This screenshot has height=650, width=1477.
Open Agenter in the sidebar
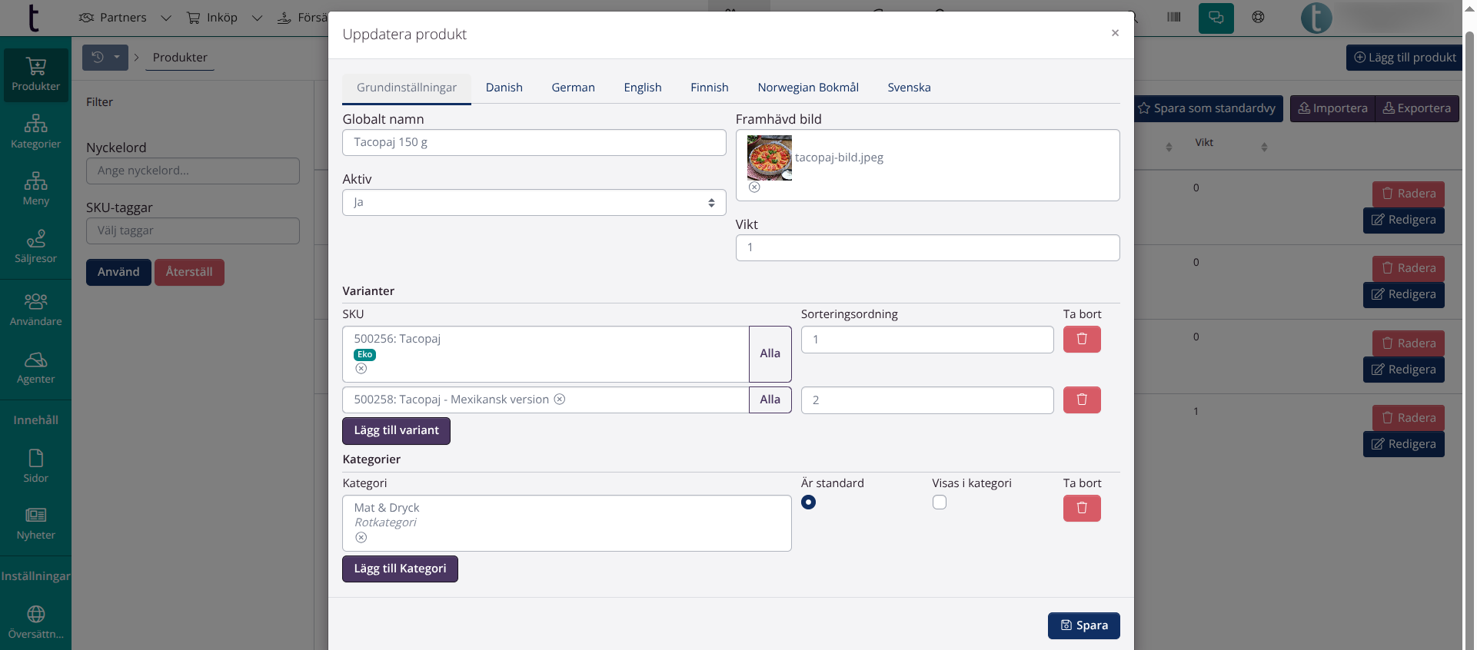(35, 367)
